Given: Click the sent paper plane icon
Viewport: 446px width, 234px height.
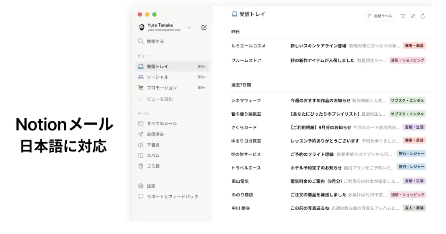Looking at the screenshot, I should tap(140, 134).
